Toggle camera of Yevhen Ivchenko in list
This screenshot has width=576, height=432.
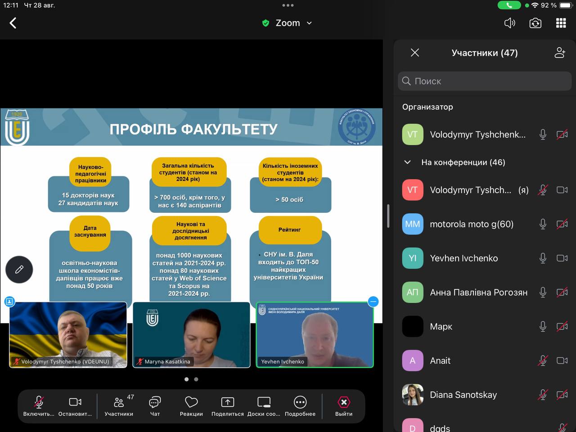pyautogui.click(x=562, y=258)
